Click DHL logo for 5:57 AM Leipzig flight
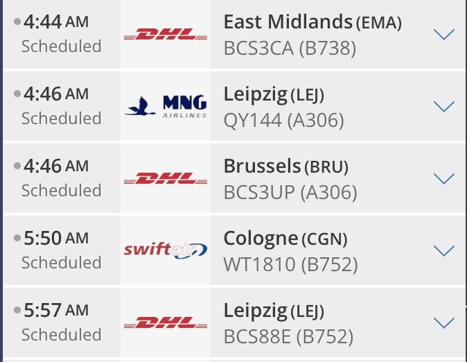 (166, 322)
